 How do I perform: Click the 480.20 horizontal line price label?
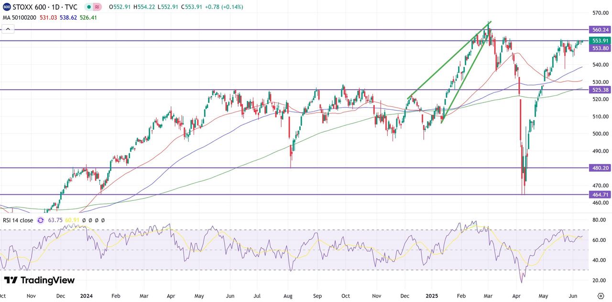[x=600, y=168]
